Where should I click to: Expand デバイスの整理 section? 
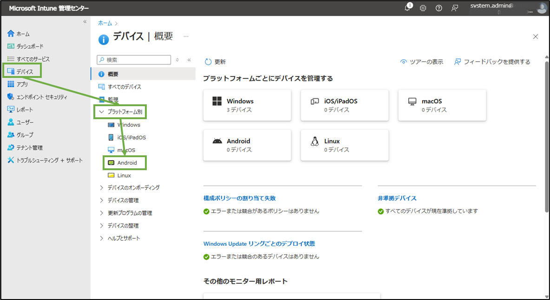point(102,225)
